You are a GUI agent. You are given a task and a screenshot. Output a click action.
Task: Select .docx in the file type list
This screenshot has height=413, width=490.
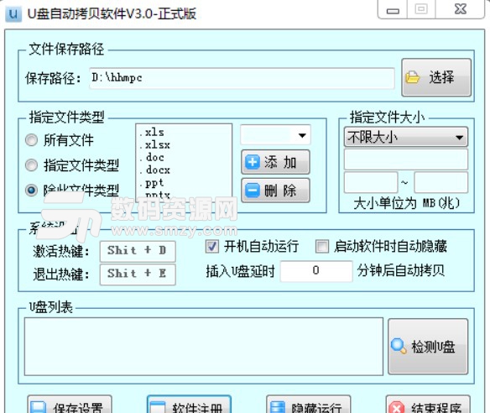(184, 170)
